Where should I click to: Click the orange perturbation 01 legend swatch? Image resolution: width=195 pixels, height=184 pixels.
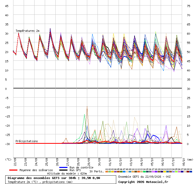(107, 172)
